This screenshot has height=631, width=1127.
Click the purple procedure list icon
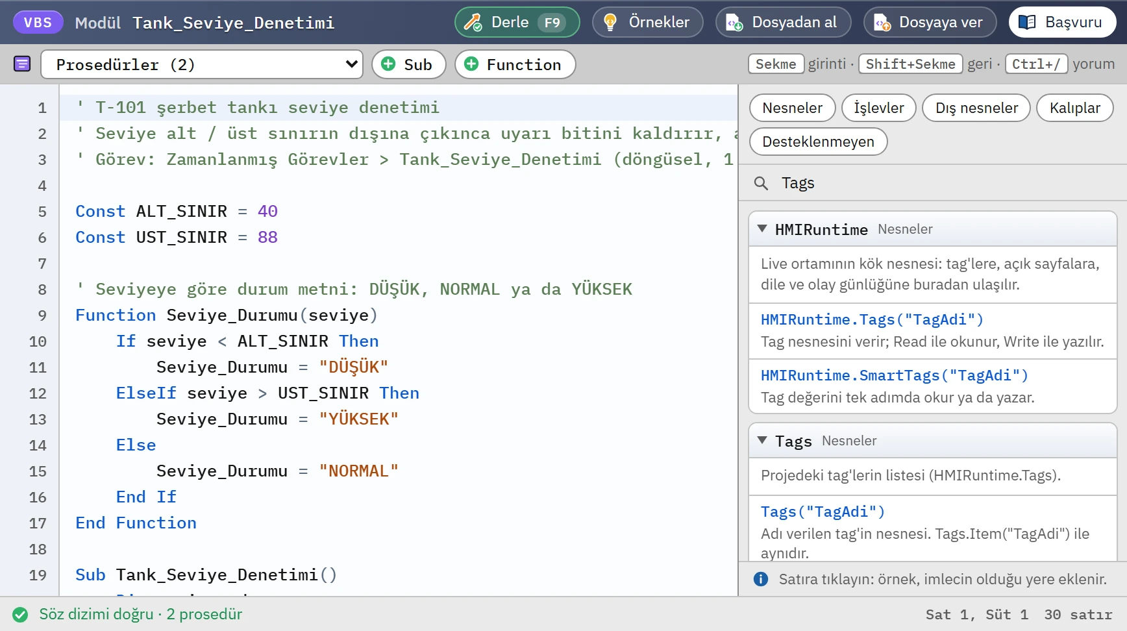point(22,64)
